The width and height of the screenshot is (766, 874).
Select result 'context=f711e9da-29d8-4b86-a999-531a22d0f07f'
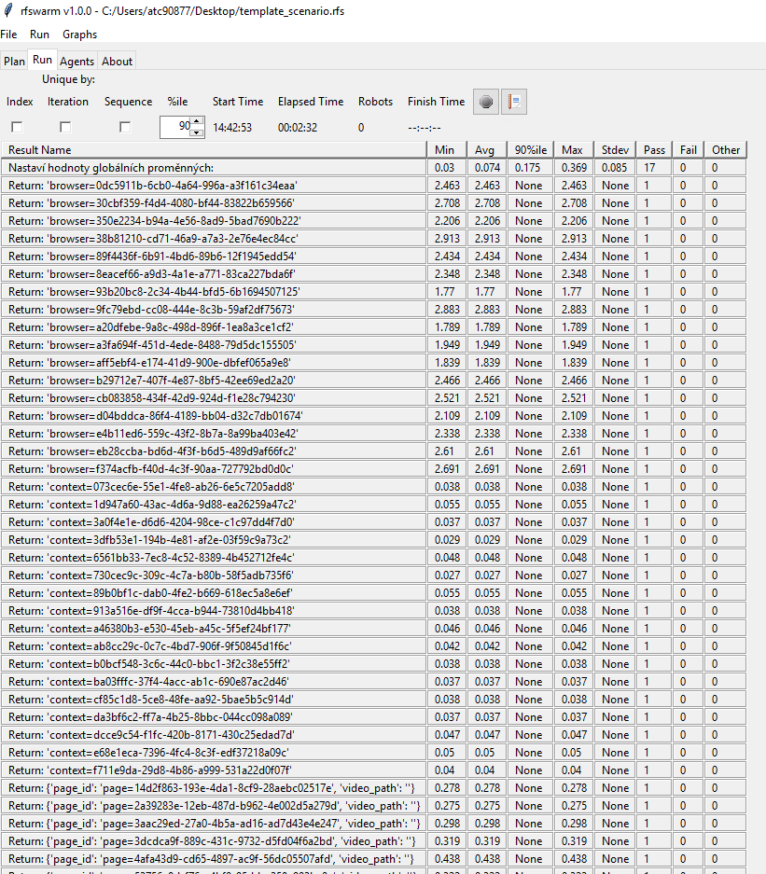tap(214, 770)
